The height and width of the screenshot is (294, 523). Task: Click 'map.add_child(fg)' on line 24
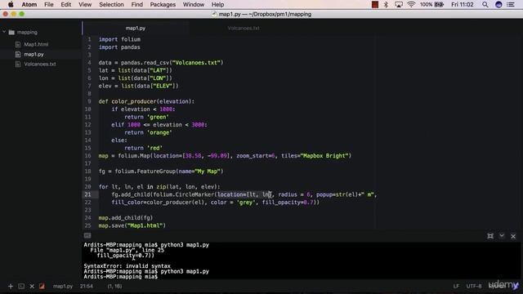pos(126,218)
